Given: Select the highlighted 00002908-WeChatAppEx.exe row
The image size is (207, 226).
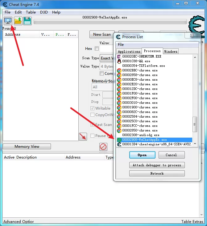Looking at the screenshot, I should (x=155, y=140).
